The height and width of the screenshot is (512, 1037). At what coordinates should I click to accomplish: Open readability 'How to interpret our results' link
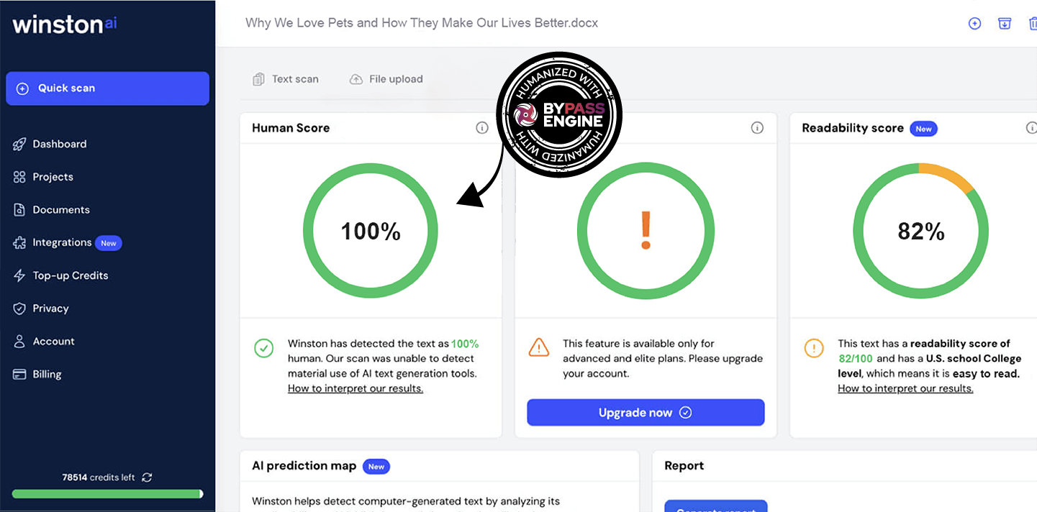pos(905,388)
